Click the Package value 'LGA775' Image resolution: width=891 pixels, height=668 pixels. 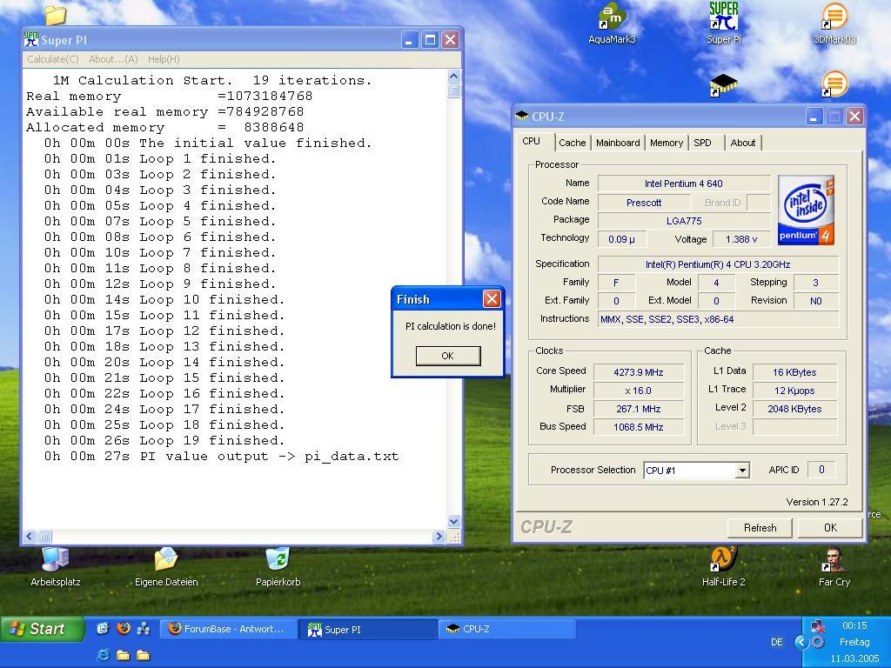(684, 221)
